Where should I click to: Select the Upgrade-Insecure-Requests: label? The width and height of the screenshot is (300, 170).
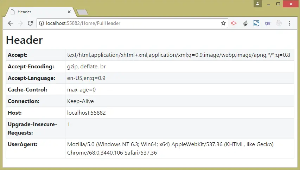tap(32, 128)
